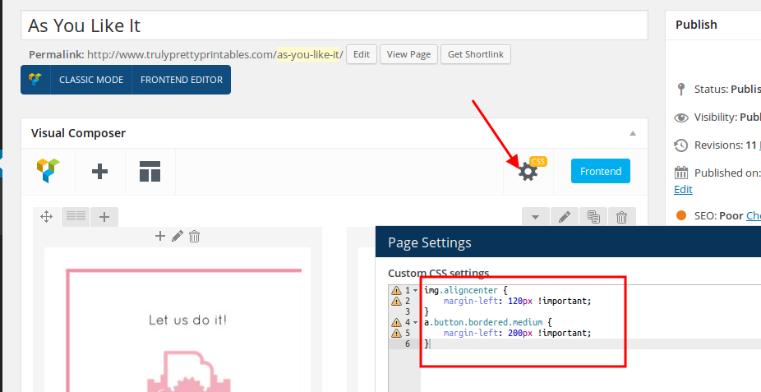Toggle the row collapse arrow
Viewport: 761px width, 392px height.
coord(535,217)
